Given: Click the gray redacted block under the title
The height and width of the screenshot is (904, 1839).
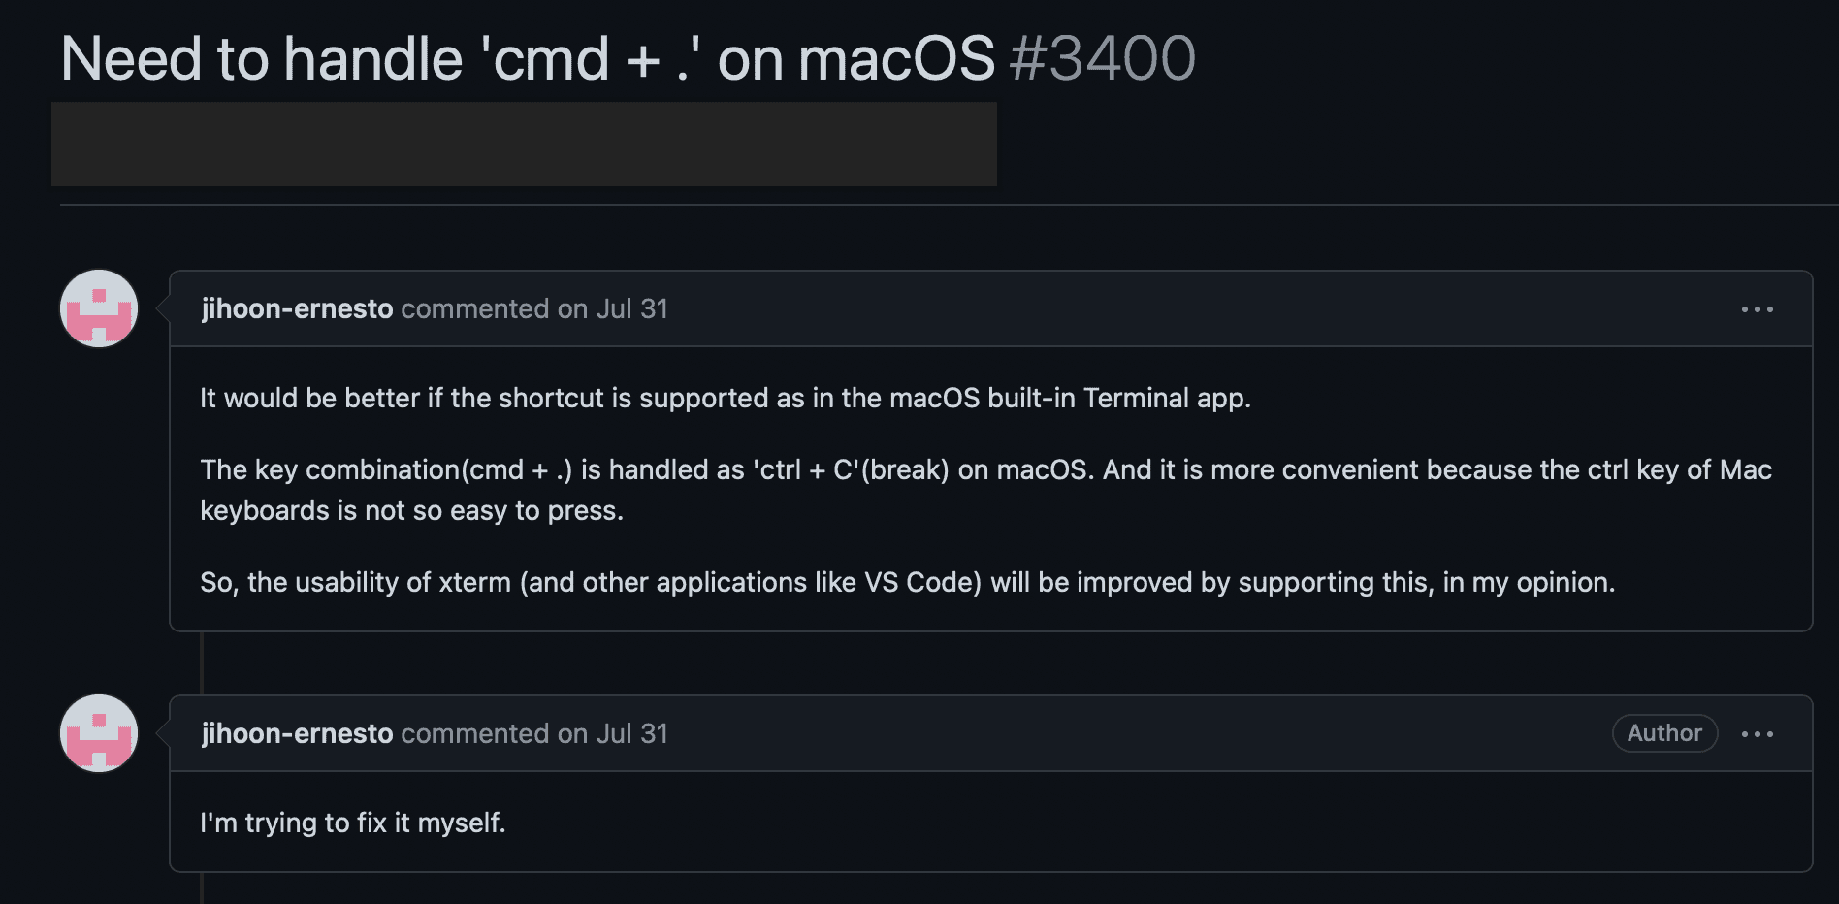Looking at the screenshot, I should coord(524,144).
